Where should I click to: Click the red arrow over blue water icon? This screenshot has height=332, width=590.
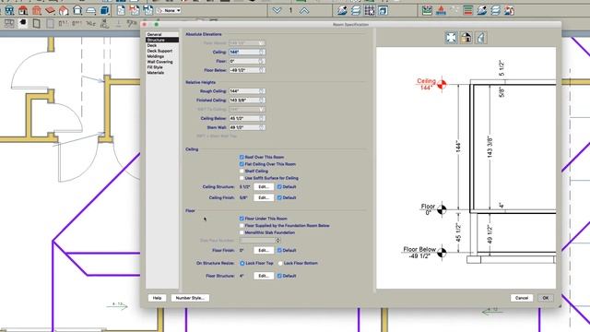(441, 10)
